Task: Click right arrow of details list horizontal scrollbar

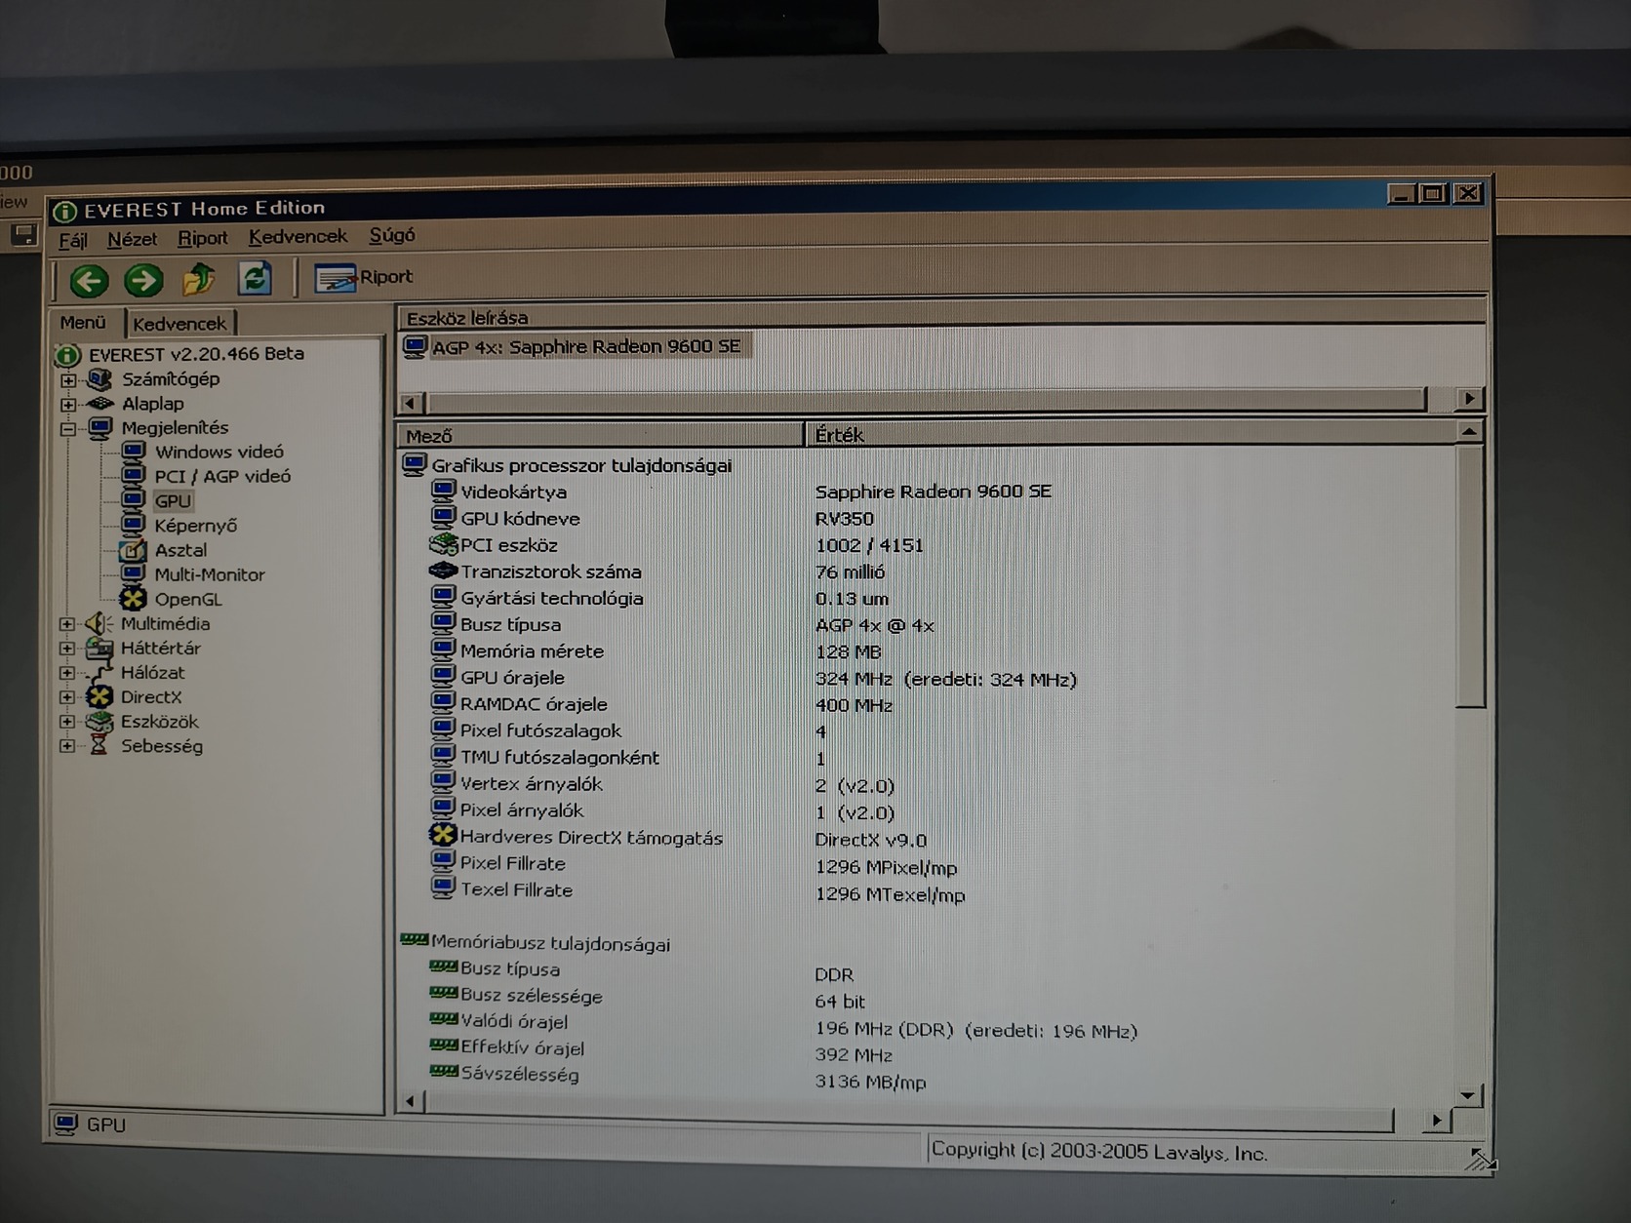Action: 1436,1121
